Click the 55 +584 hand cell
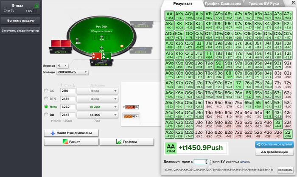This screenshot has width=297, height=177. [x=258, y=104]
